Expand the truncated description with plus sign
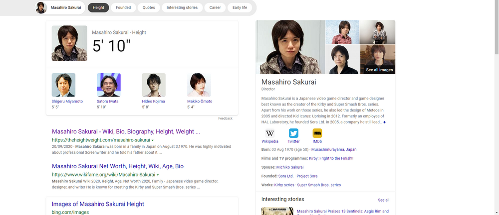 (384, 122)
